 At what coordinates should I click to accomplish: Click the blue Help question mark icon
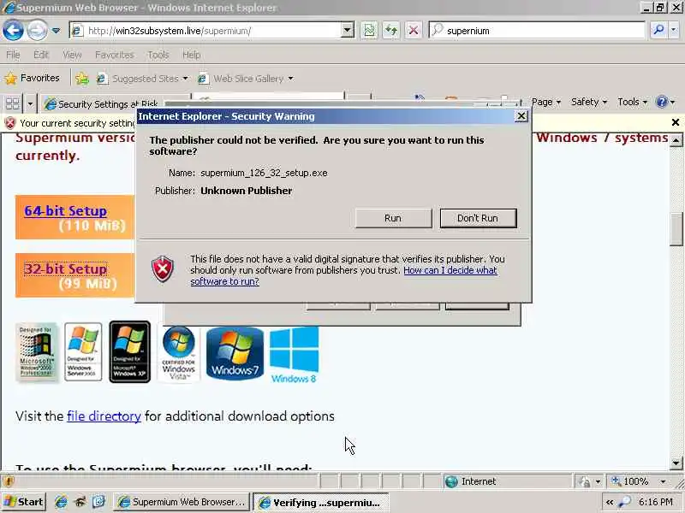[x=662, y=102]
